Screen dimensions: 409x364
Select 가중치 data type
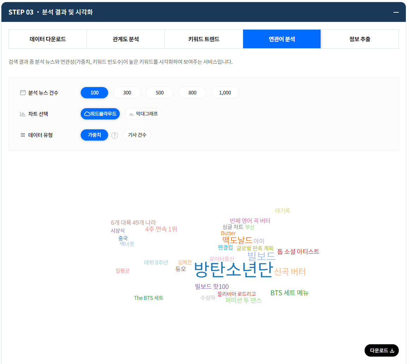coord(94,135)
